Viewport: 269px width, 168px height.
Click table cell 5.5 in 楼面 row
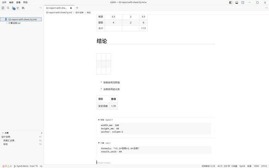click(x=144, y=16)
